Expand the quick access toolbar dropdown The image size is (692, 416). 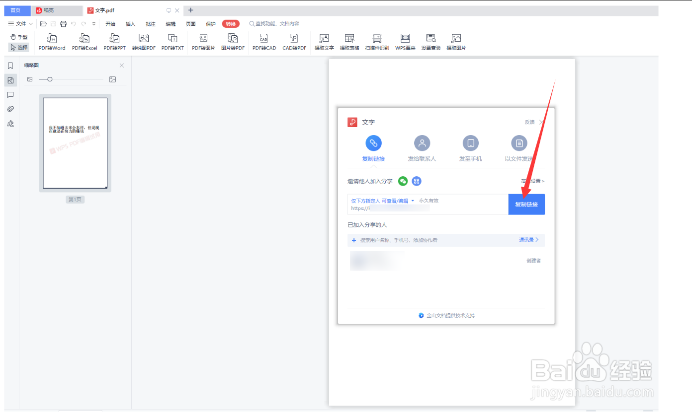click(94, 24)
